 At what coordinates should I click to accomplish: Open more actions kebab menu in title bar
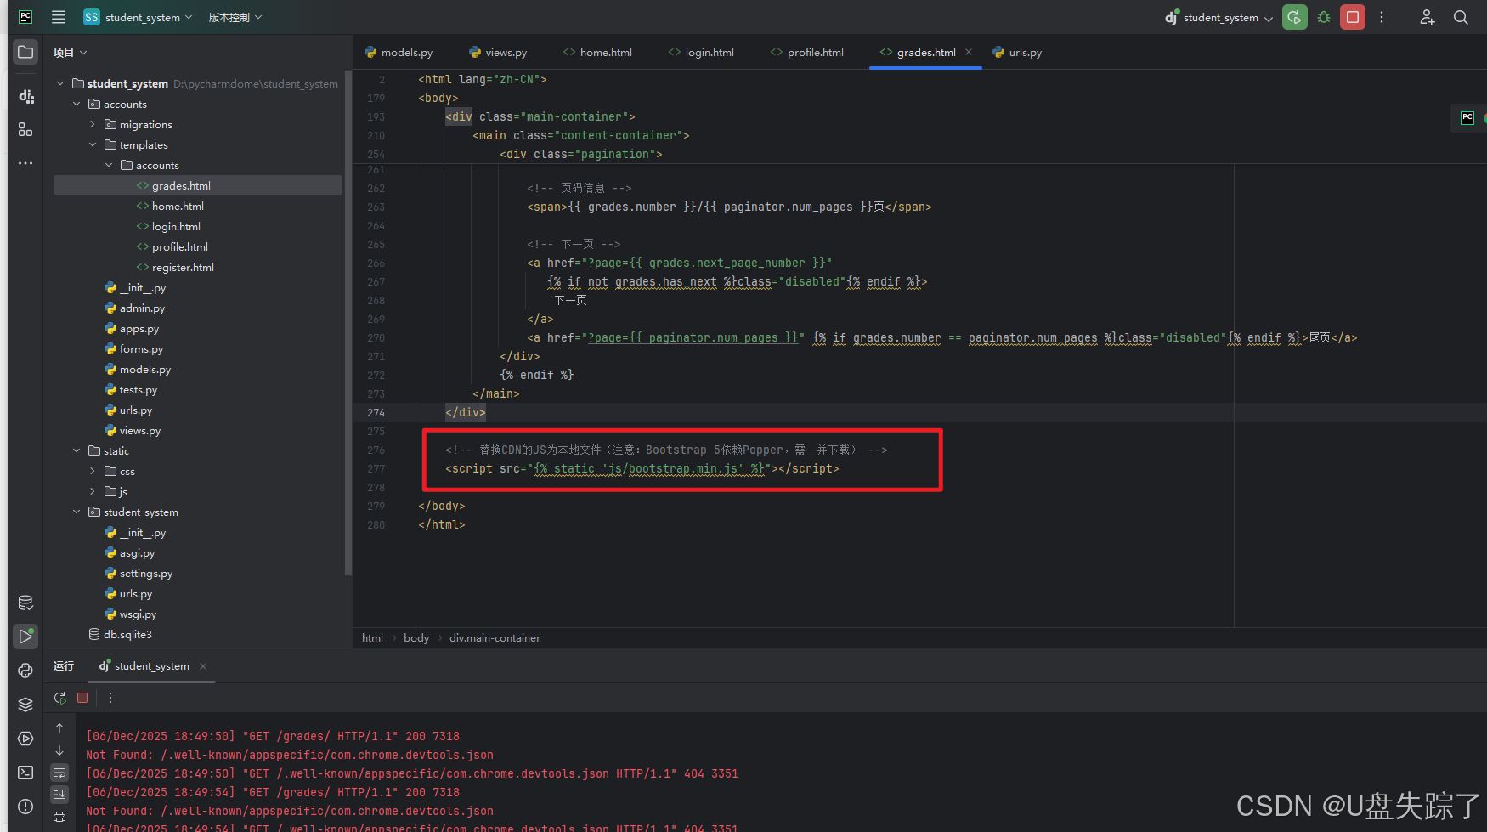pos(1382,17)
